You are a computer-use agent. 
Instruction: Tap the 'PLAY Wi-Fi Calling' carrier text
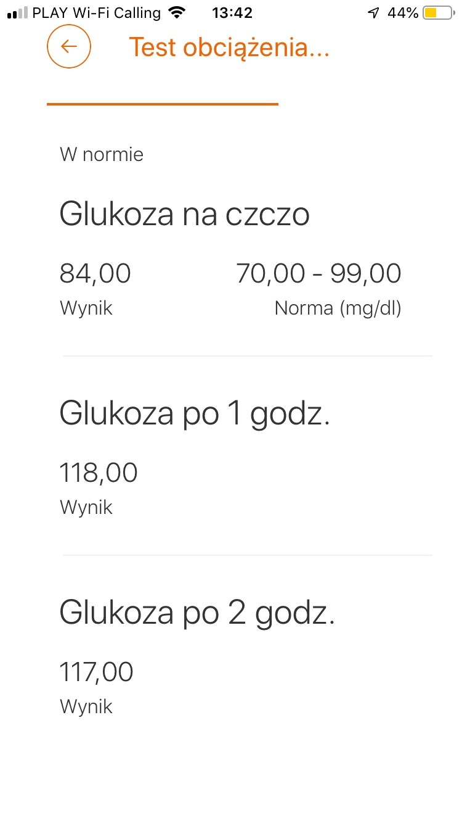pyautogui.click(x=96, y=12)
